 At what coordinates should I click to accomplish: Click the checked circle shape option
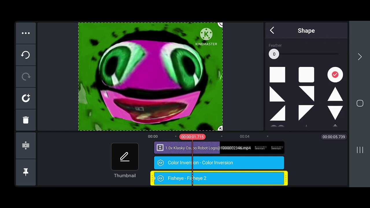(x=335, y=75)
